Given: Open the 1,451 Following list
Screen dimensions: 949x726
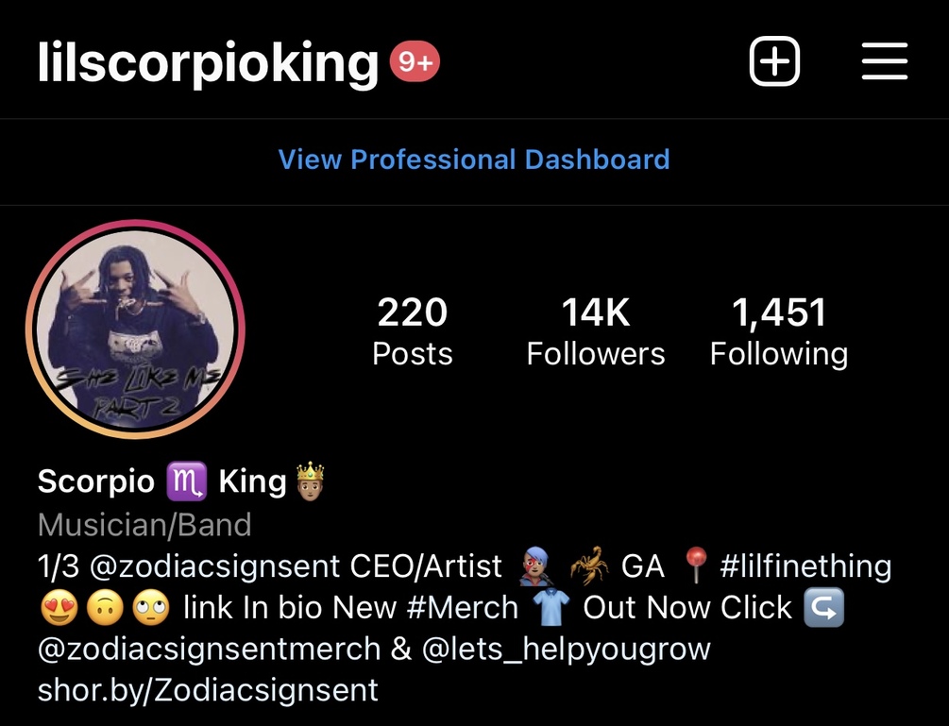Looking at the screenshot, I should [x=779, y=331].
